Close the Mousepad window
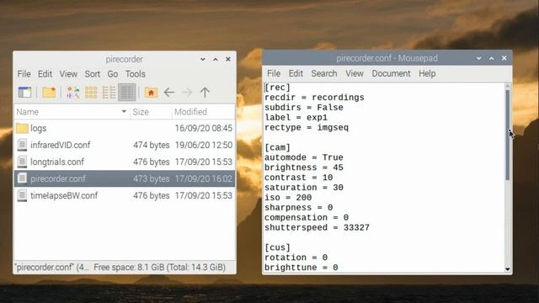 504,58
